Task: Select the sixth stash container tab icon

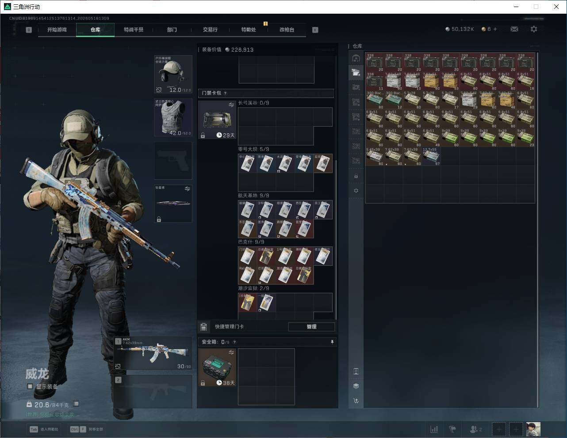Action: (356, 131)
